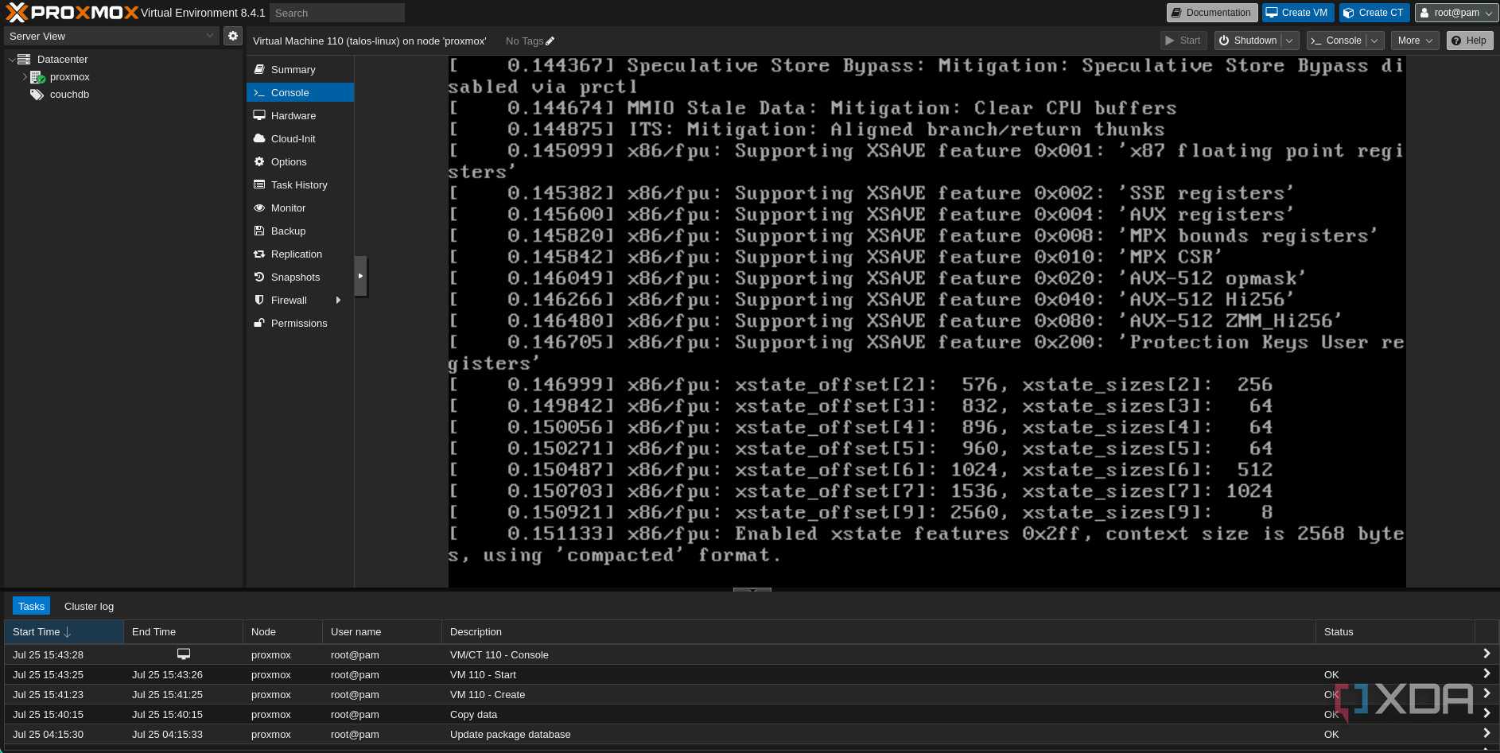Image resolution: width=1500 pixels, height=753 pixels.
Task: Click the Proxmox logo
Action: (72, 13)
